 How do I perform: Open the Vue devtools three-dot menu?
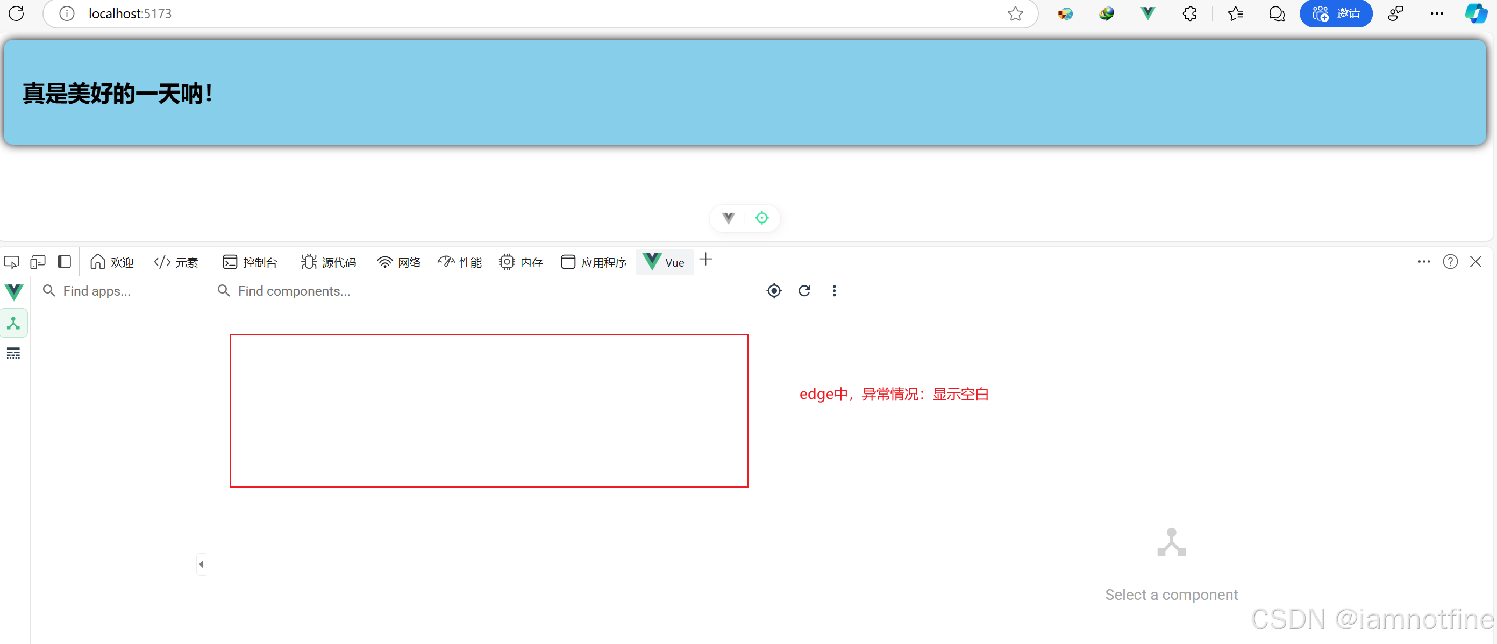834,291
